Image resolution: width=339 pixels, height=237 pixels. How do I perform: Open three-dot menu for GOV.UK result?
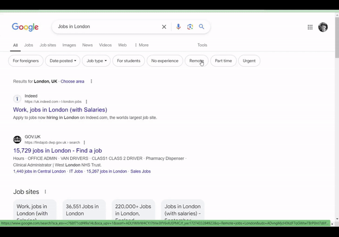point(84,143)
